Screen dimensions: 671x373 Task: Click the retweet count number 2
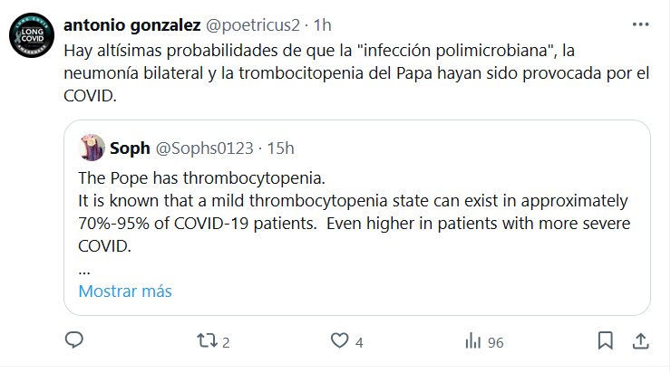pos(226,342)
